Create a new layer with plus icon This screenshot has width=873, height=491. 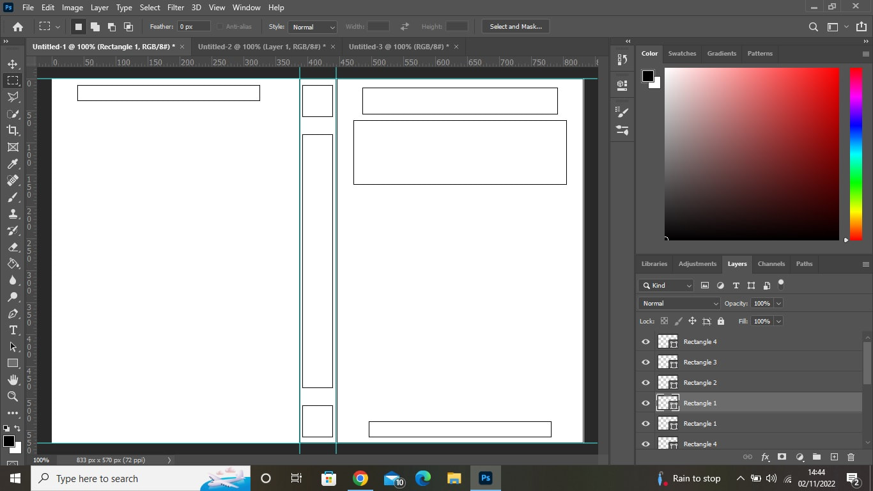(834, 457)
